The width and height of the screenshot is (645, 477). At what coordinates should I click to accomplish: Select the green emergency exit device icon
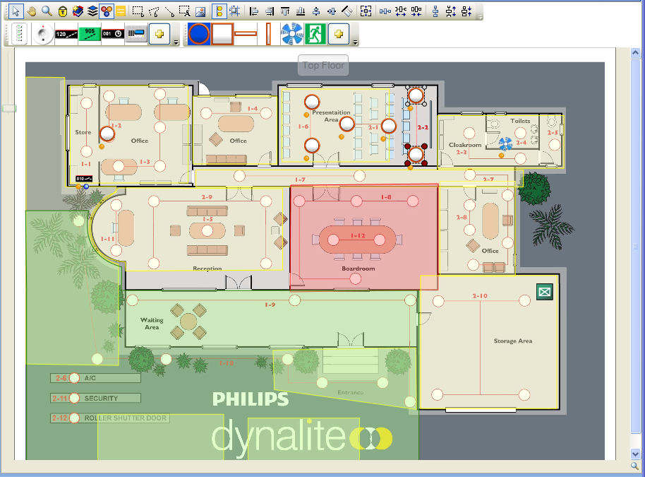point(315,33)
